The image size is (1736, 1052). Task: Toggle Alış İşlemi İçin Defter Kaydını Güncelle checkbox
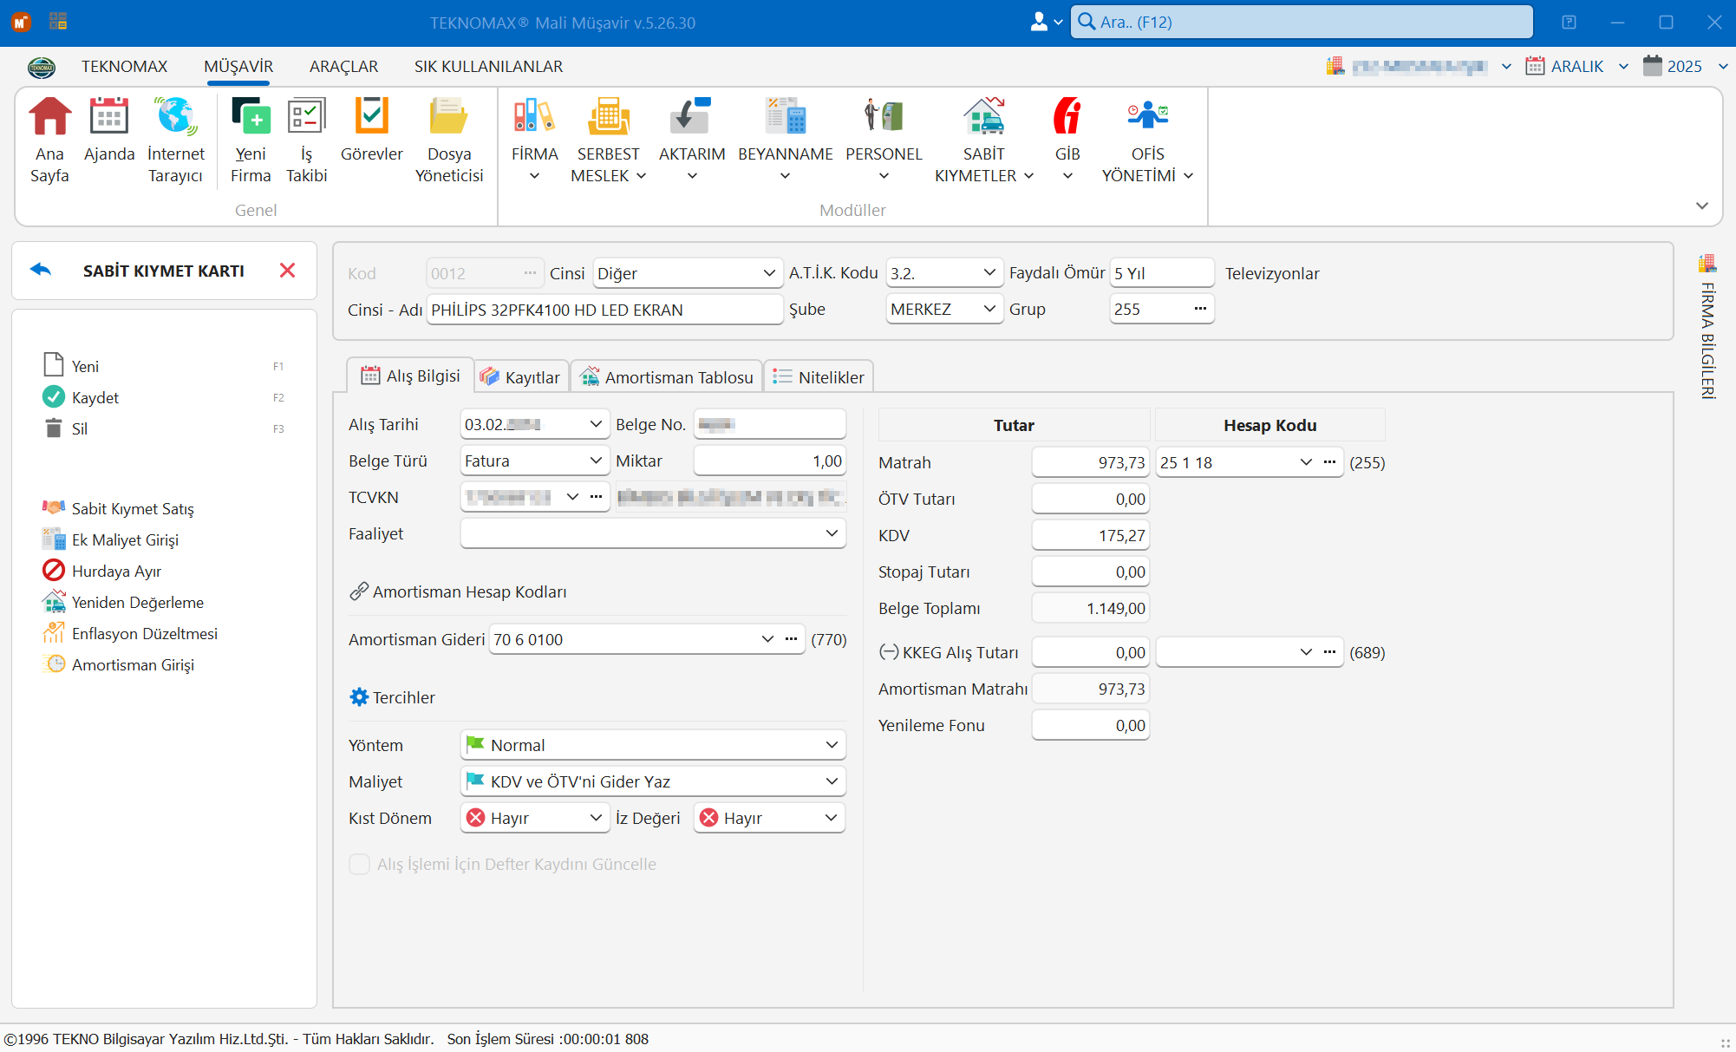359,864
